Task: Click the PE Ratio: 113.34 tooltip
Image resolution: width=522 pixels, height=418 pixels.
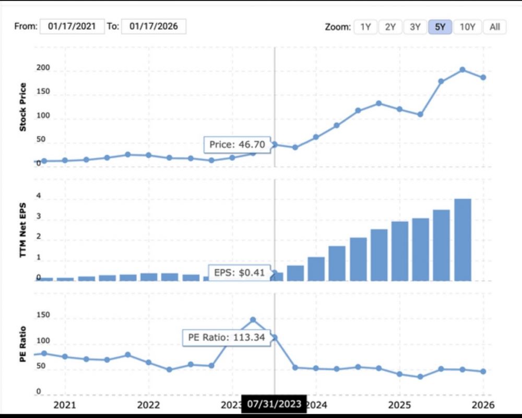Action: [x=227, y=338]
